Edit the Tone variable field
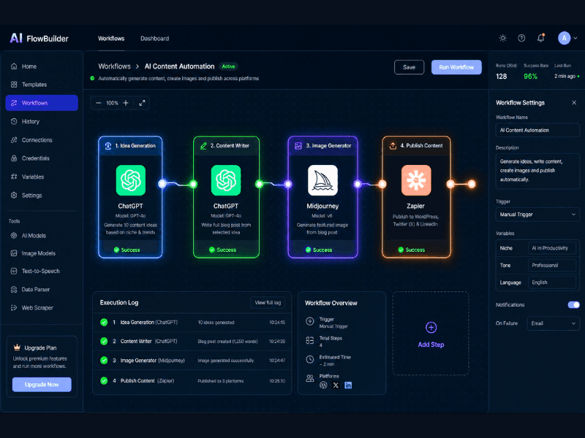Screen dimensions: 585x438 pyautogui.click(x=552, y=265)
